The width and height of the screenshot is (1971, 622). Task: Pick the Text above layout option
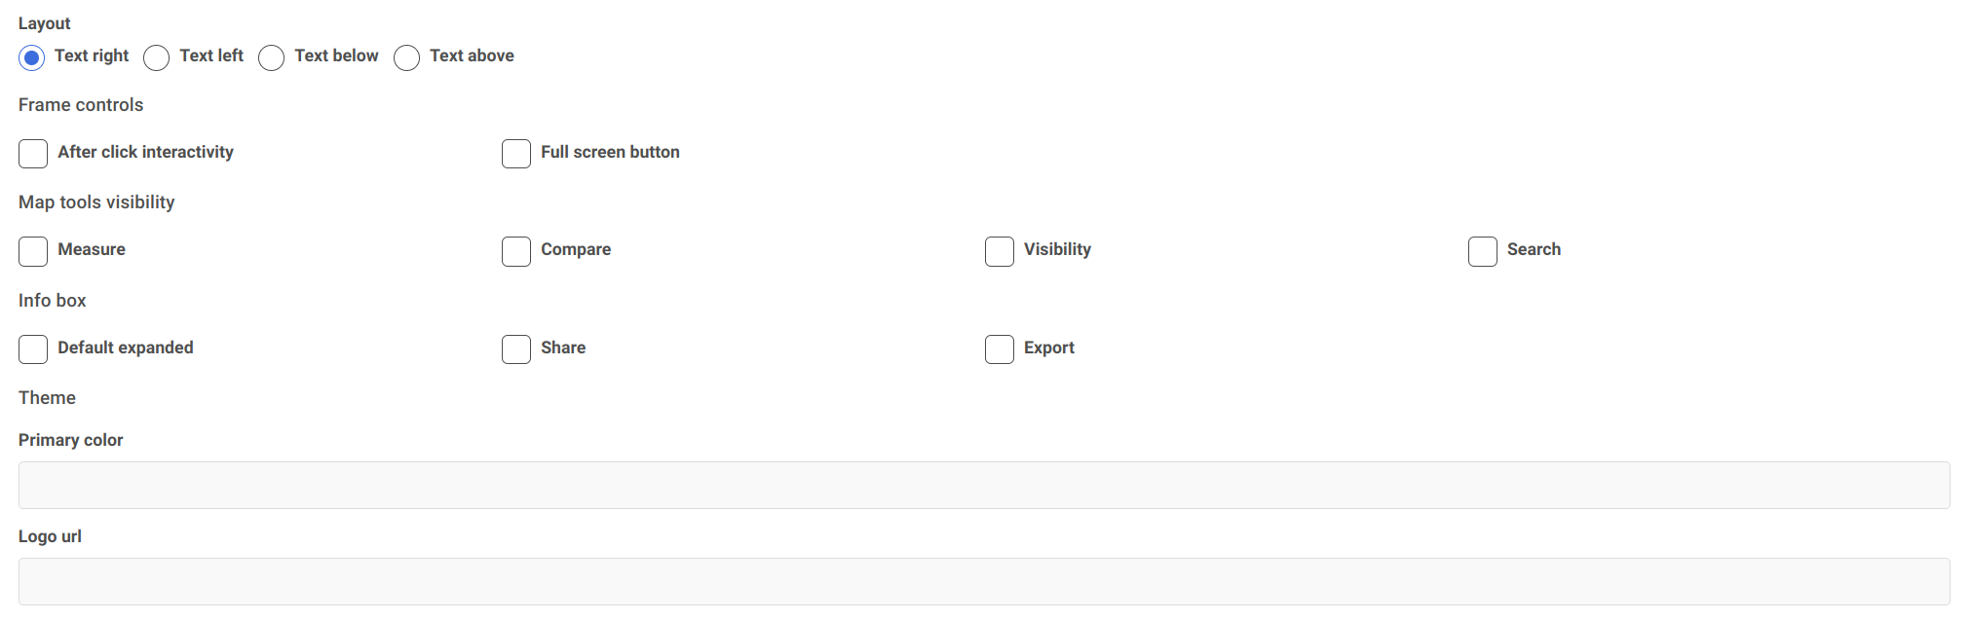tap(407, 57)
